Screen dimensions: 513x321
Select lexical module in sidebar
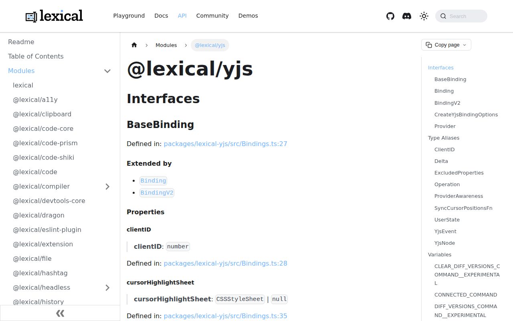click(23, 85)
